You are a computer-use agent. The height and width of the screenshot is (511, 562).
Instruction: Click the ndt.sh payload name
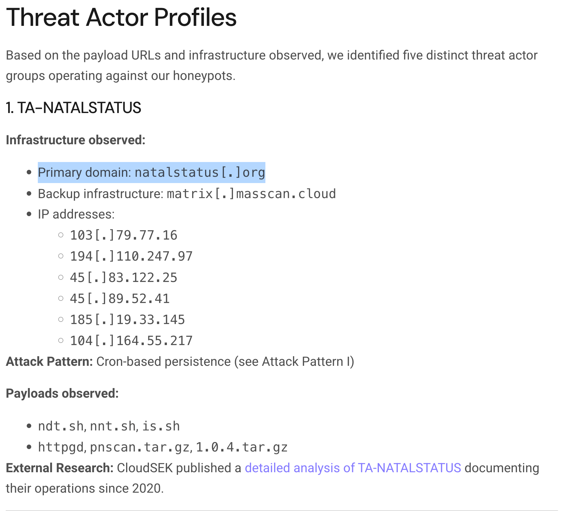pos(61,426)
